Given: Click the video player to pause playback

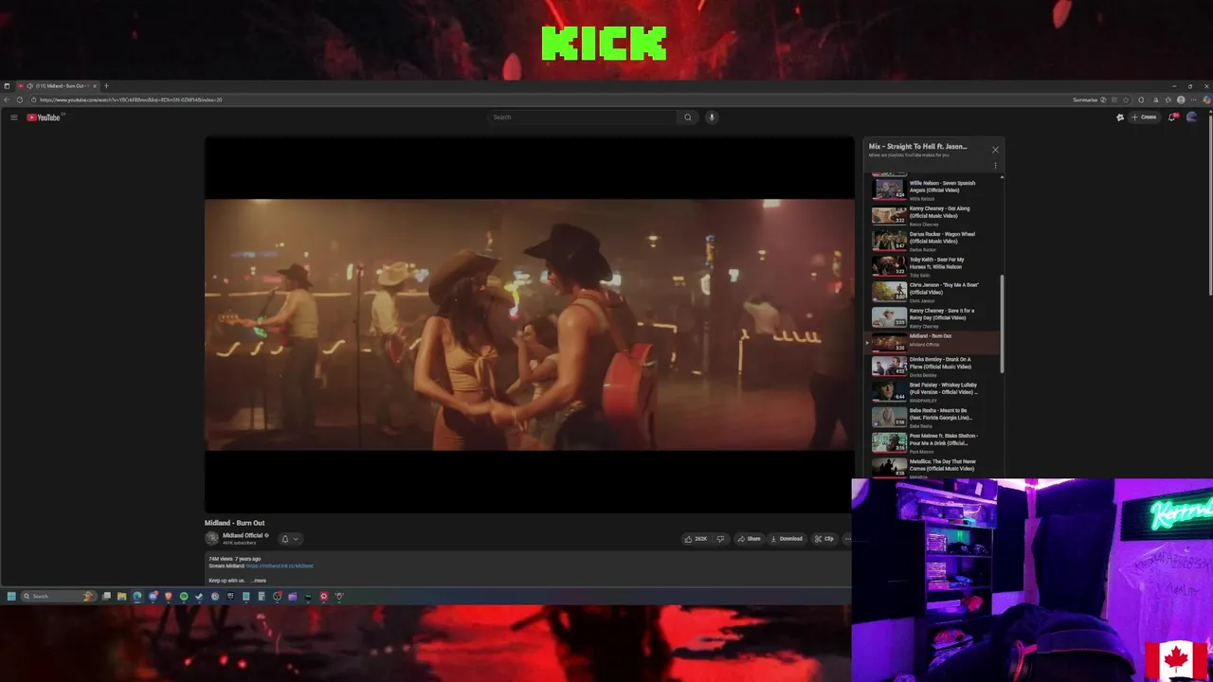Looking at the screenshot, I should 529,324.
